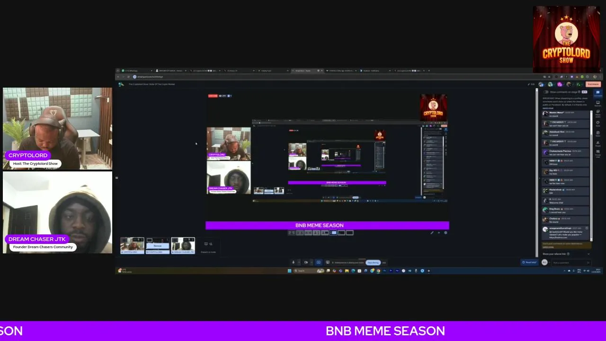Click Stop sharing button
Screen dimensions: 606x341
pos(373,262)
